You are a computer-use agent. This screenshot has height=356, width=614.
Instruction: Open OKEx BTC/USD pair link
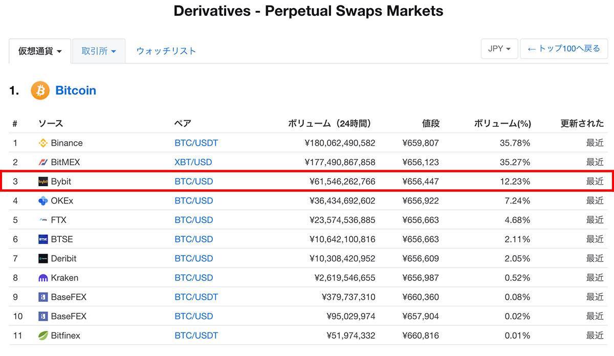tap(194, 201)
